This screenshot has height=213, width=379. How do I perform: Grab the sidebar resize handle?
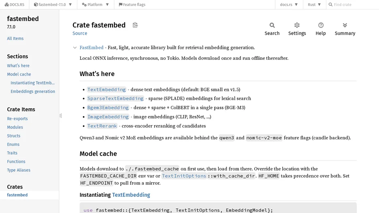point(61,116)
